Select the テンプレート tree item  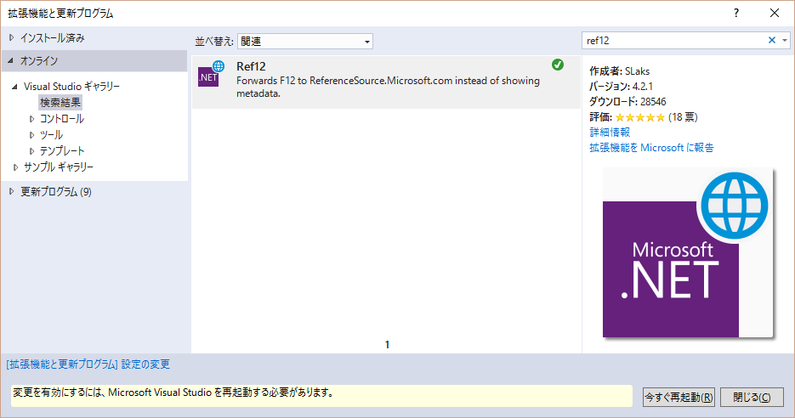pos(62,151)
